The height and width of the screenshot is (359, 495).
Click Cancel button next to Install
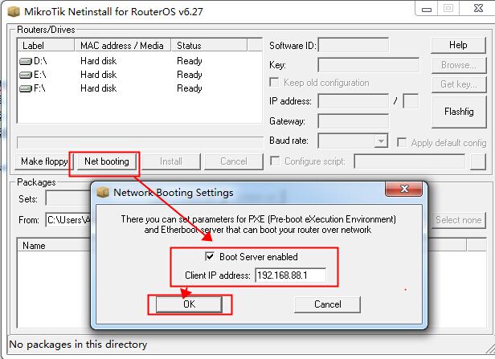pyautogui.click(x=234, y=161)
